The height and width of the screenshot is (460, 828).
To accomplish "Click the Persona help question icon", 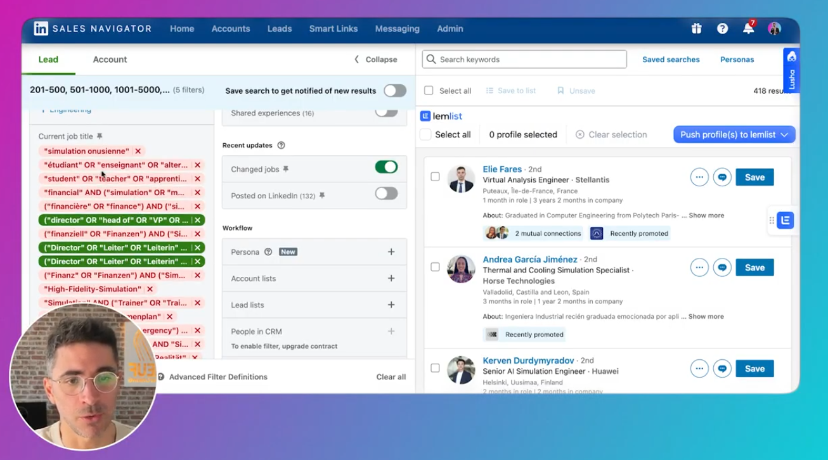I will (268, 252).
